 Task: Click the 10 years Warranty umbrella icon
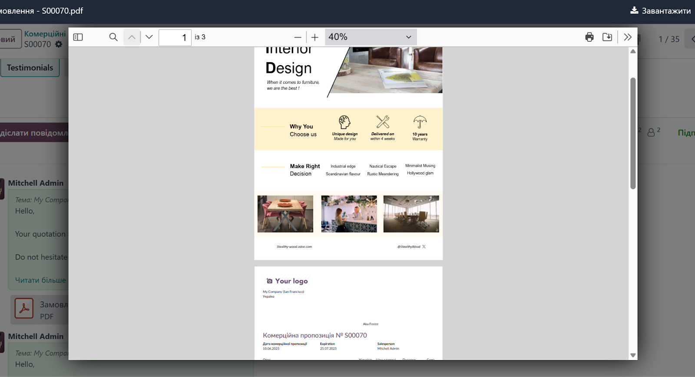click(x=420, y=122)
